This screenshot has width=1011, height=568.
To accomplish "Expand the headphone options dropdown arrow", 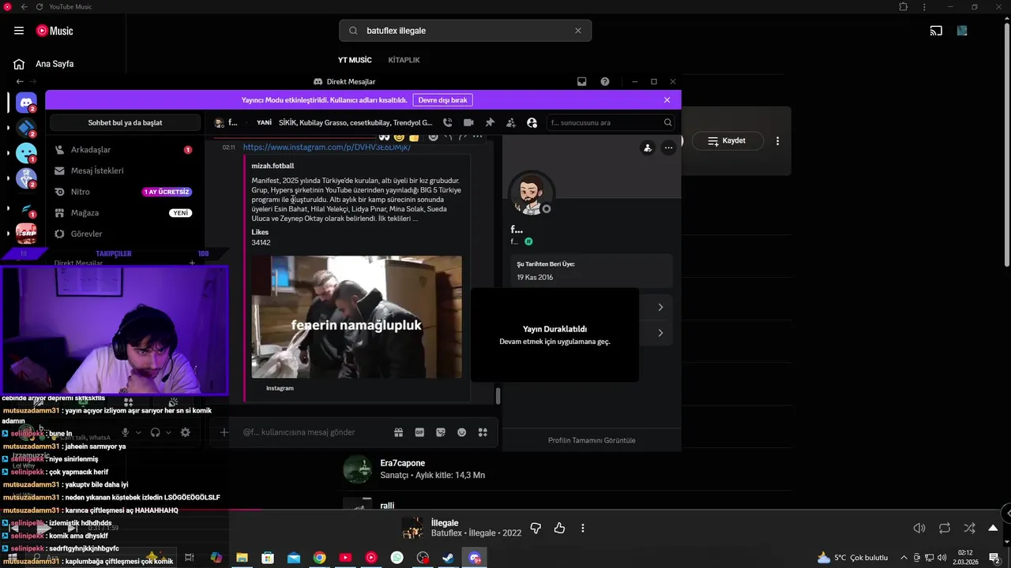I will (x=168, y=432).
